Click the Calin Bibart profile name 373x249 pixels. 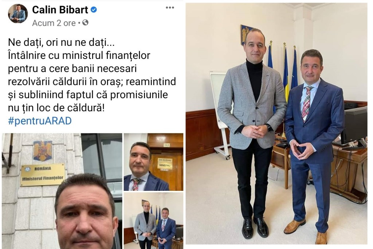point(60,10)
